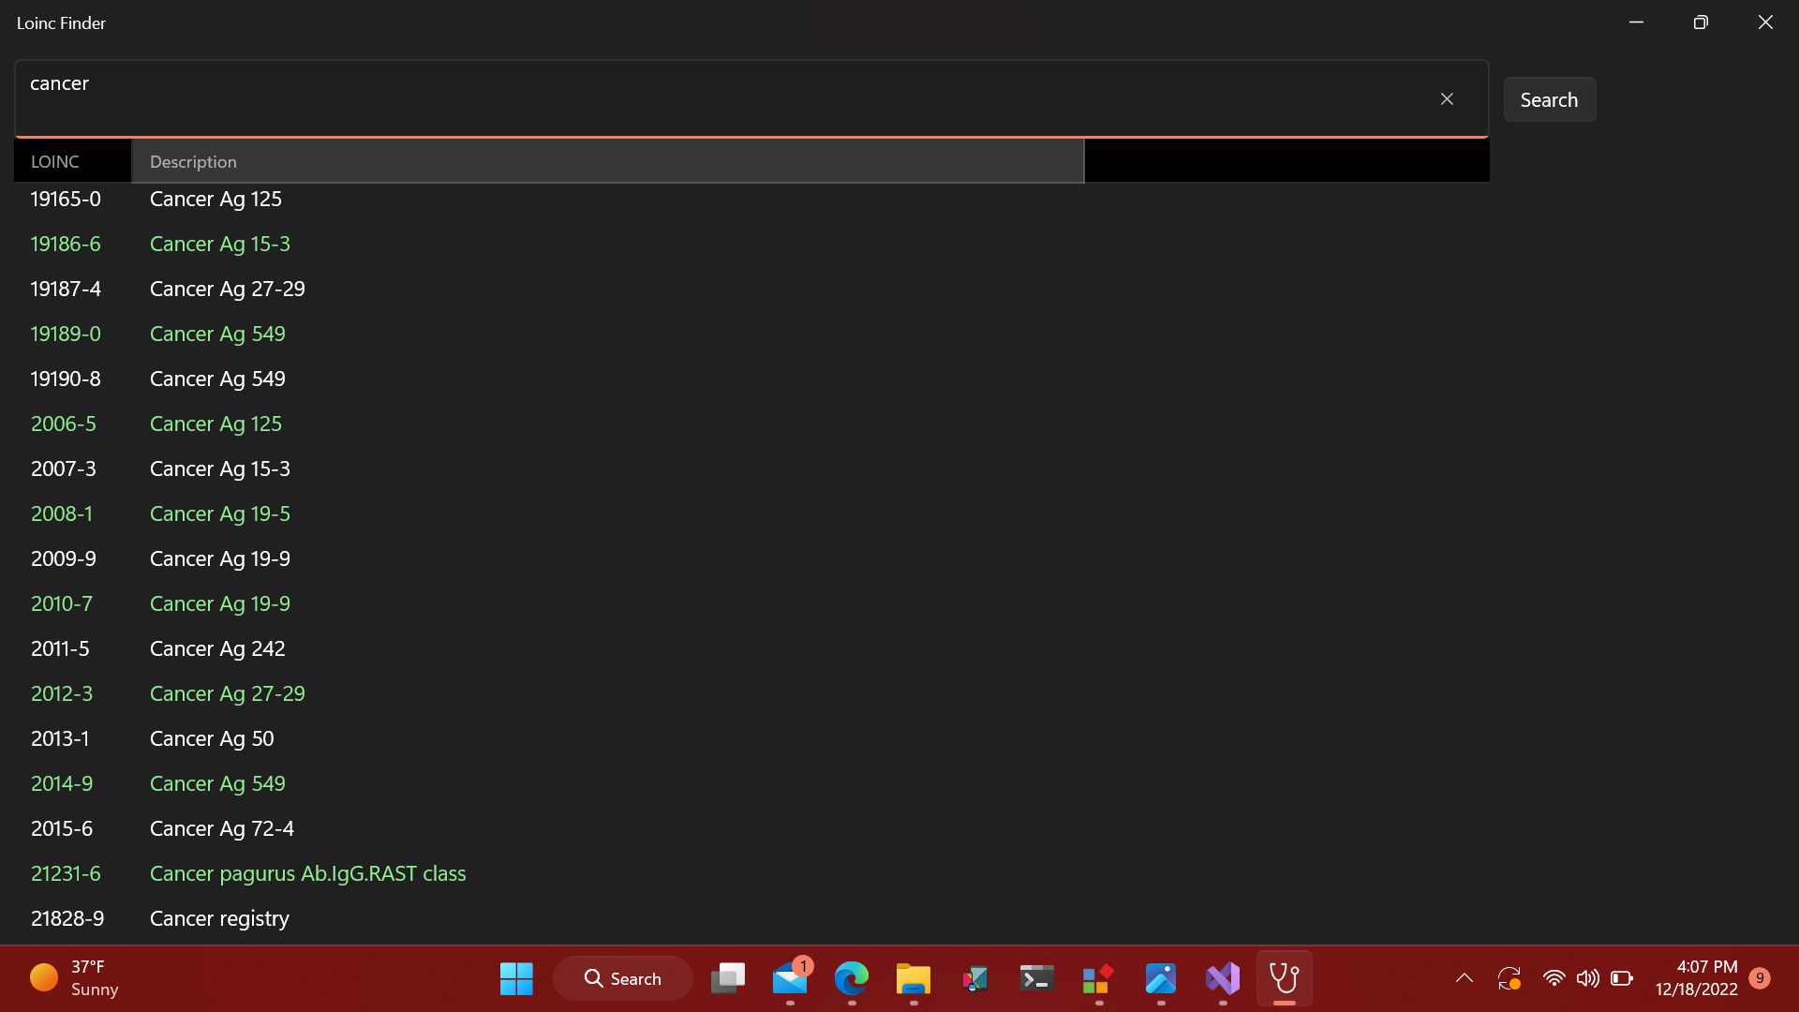Clear the cancer search text
1799x1012 pixels.
coord(1447,99)
